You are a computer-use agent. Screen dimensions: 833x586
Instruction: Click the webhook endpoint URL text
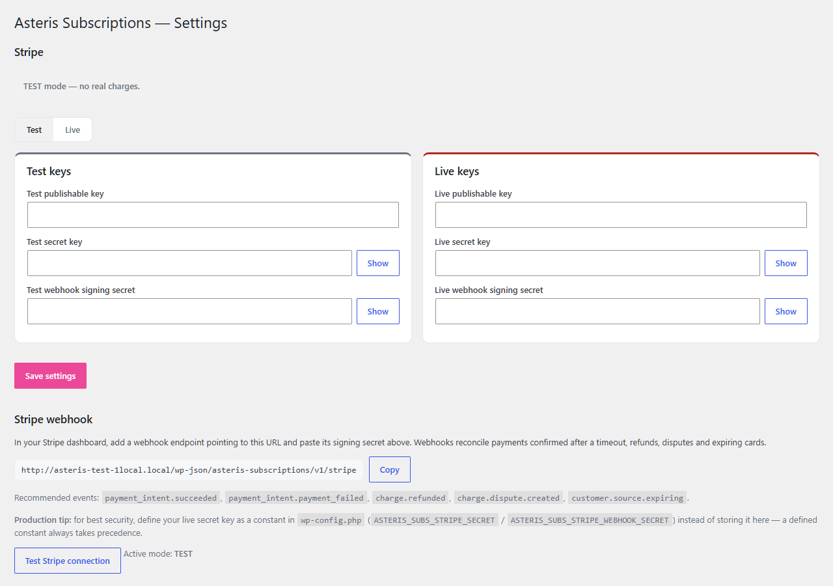point(189,469)
